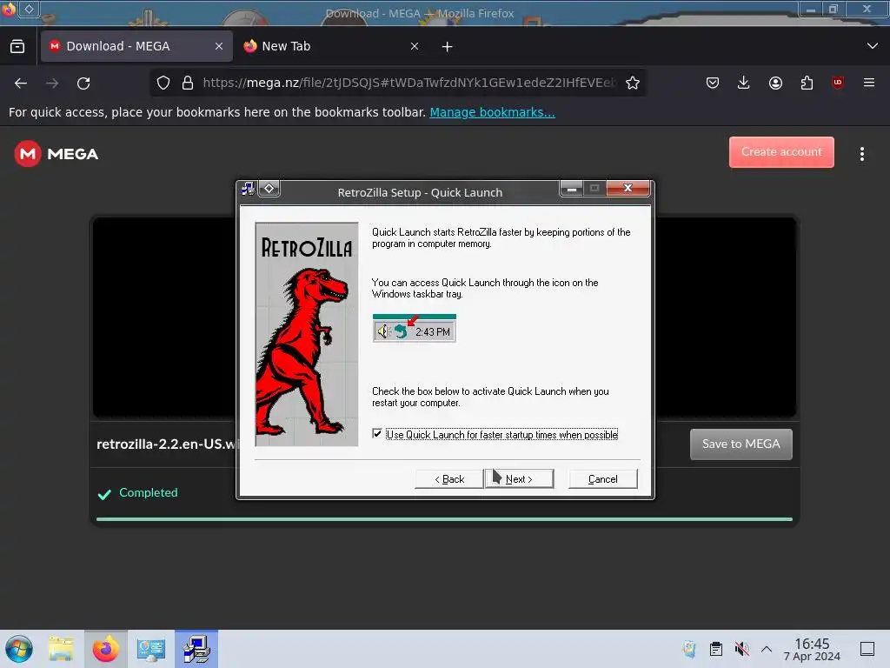Click the diamond icon in setup title bar
The height and width of the screenshot is (668, 890).
pos(269,189)
